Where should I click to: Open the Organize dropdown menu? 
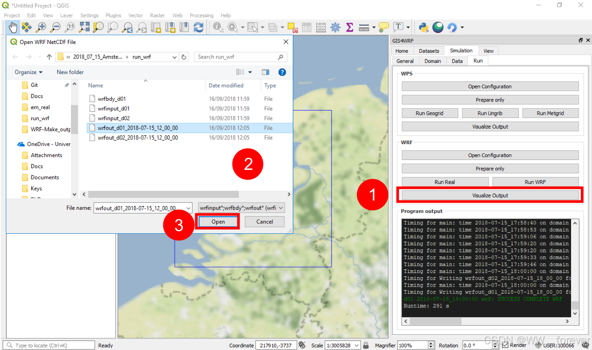pyautogui.click(x=28, y=72)
